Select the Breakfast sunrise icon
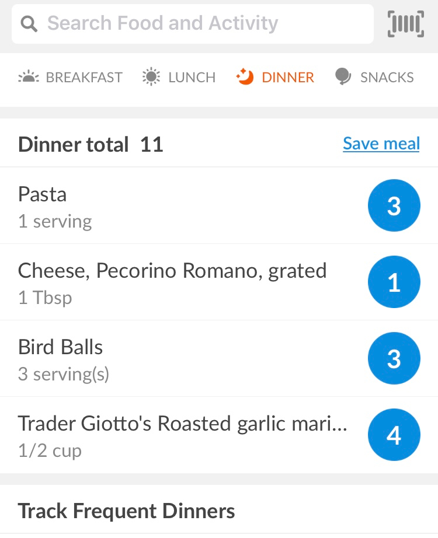This screenshot has width=438, height=538. 29,77
